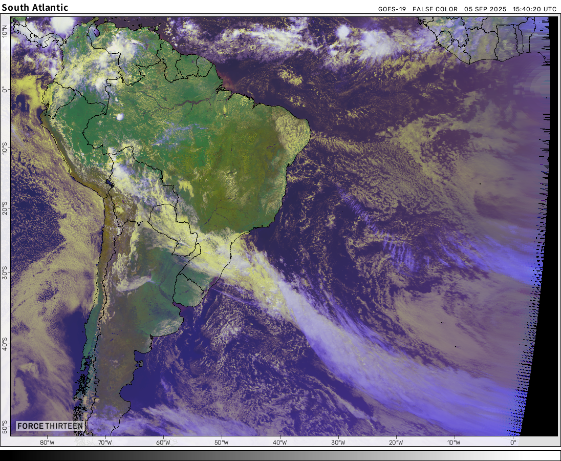The image size is (561, 461).
Task: Click the Force Thirteen watermark logo
Action: point(50,426)
